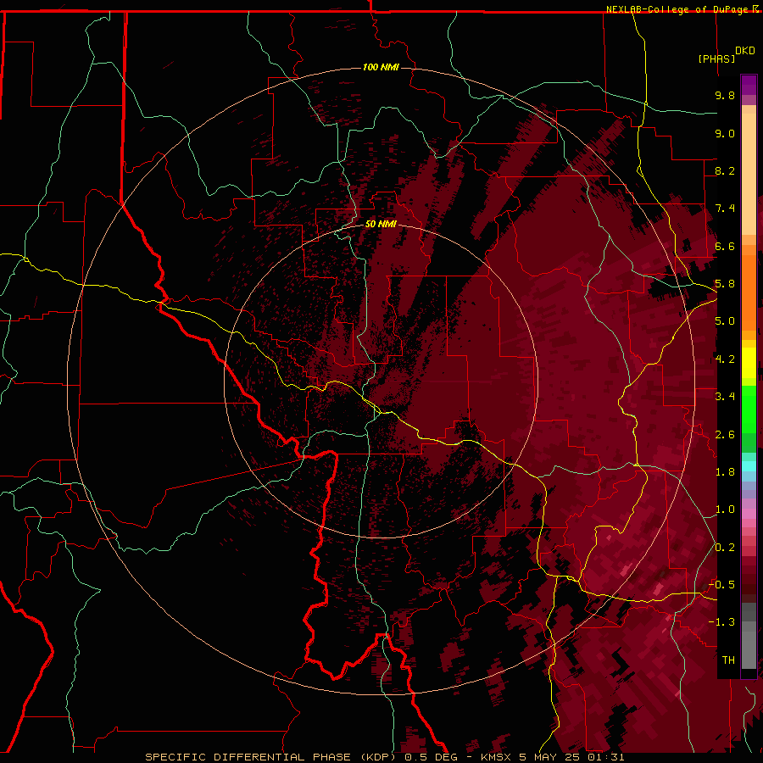Viewport: 763px width, 763px height.
Task: Pick the yellow segment of the color bar
Action: 749,363
